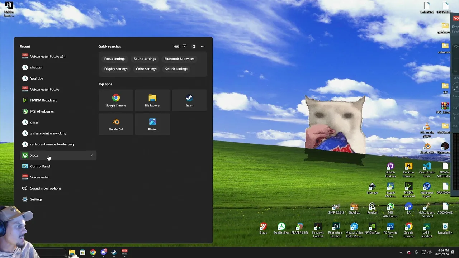
Task: Select Focus settings quick search
Action: point(115,59)
